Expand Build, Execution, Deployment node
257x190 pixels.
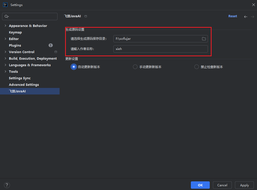click(x=6, y=58)
